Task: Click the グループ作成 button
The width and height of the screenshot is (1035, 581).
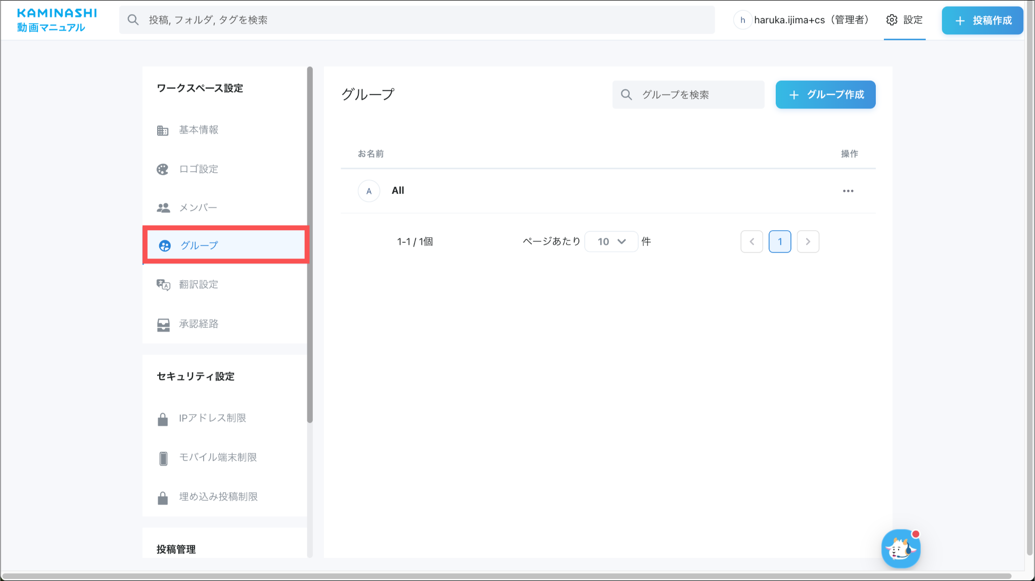Action: (825, 95)
